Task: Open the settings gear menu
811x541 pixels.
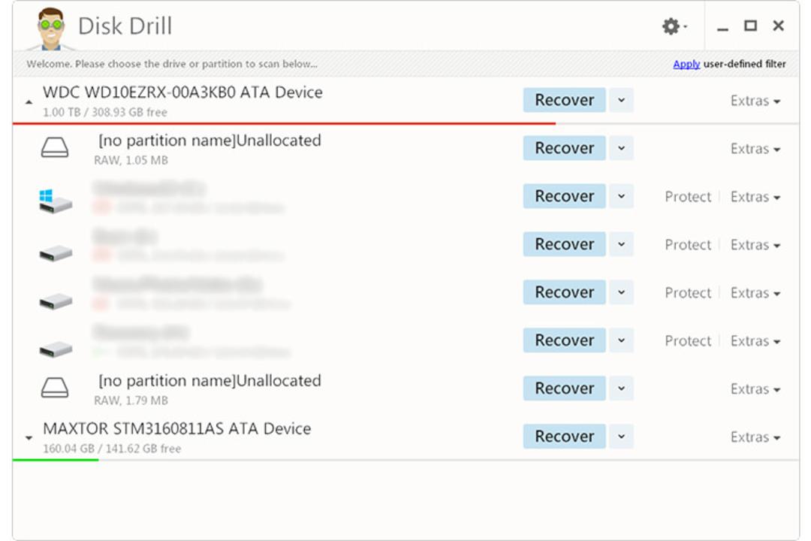Action: tap(674, 26)
